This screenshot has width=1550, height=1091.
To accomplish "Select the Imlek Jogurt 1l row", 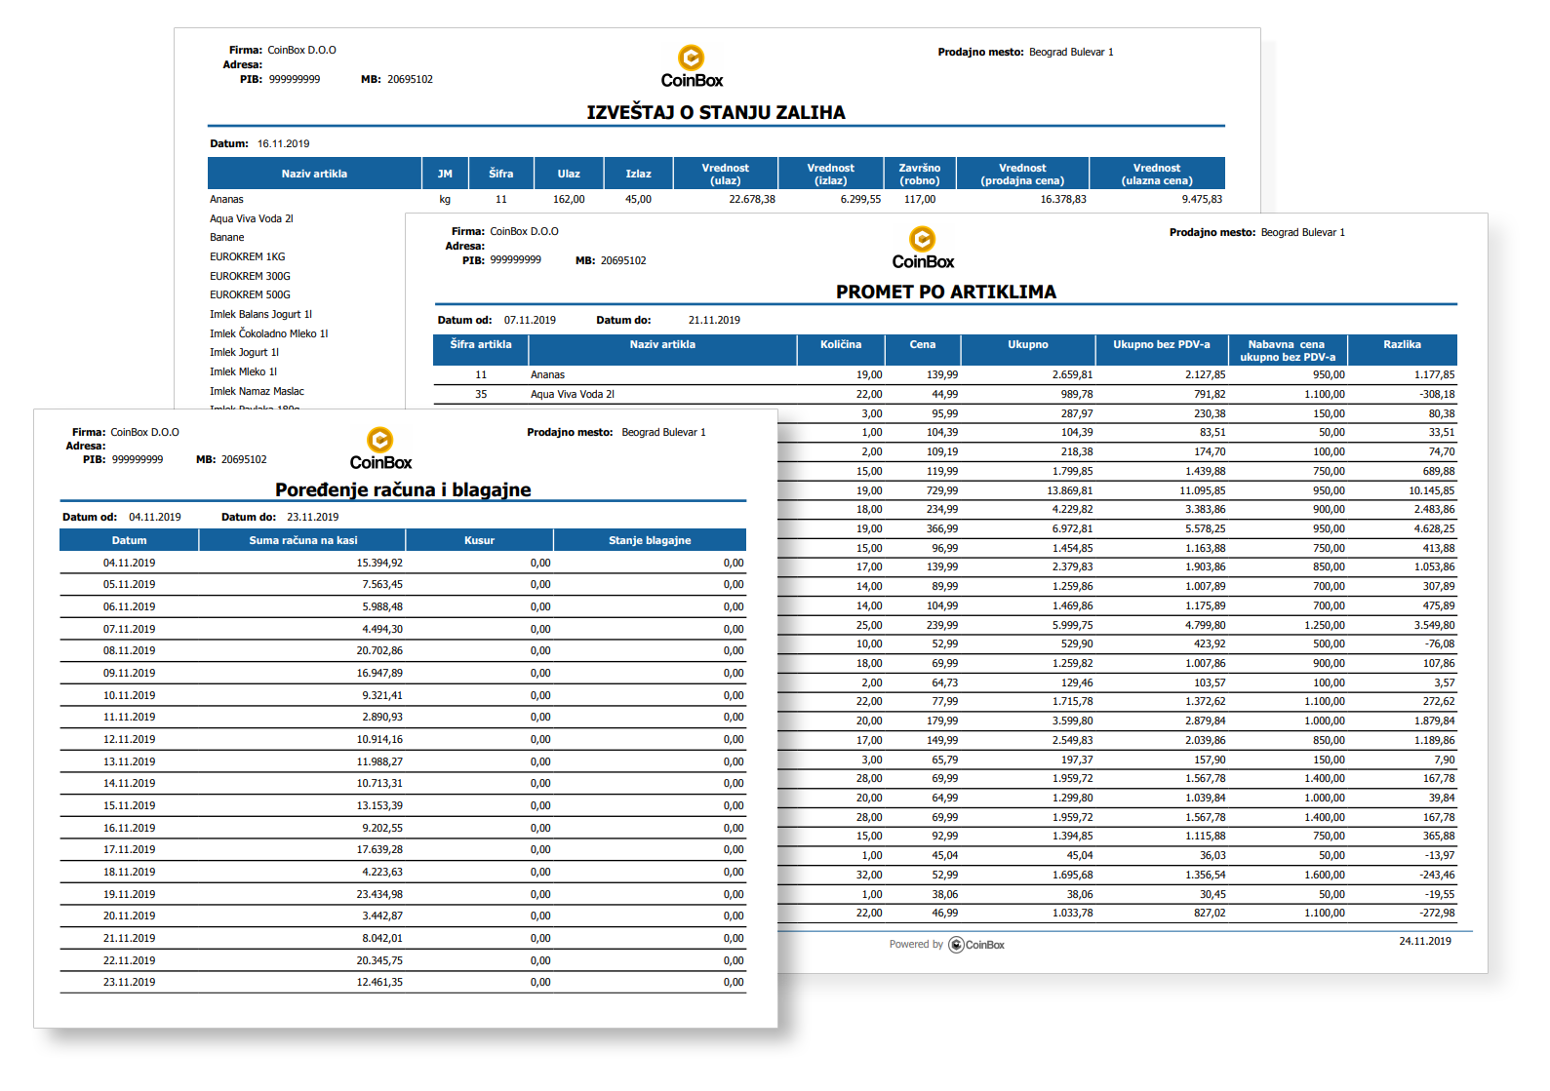I will pos(244,352).
